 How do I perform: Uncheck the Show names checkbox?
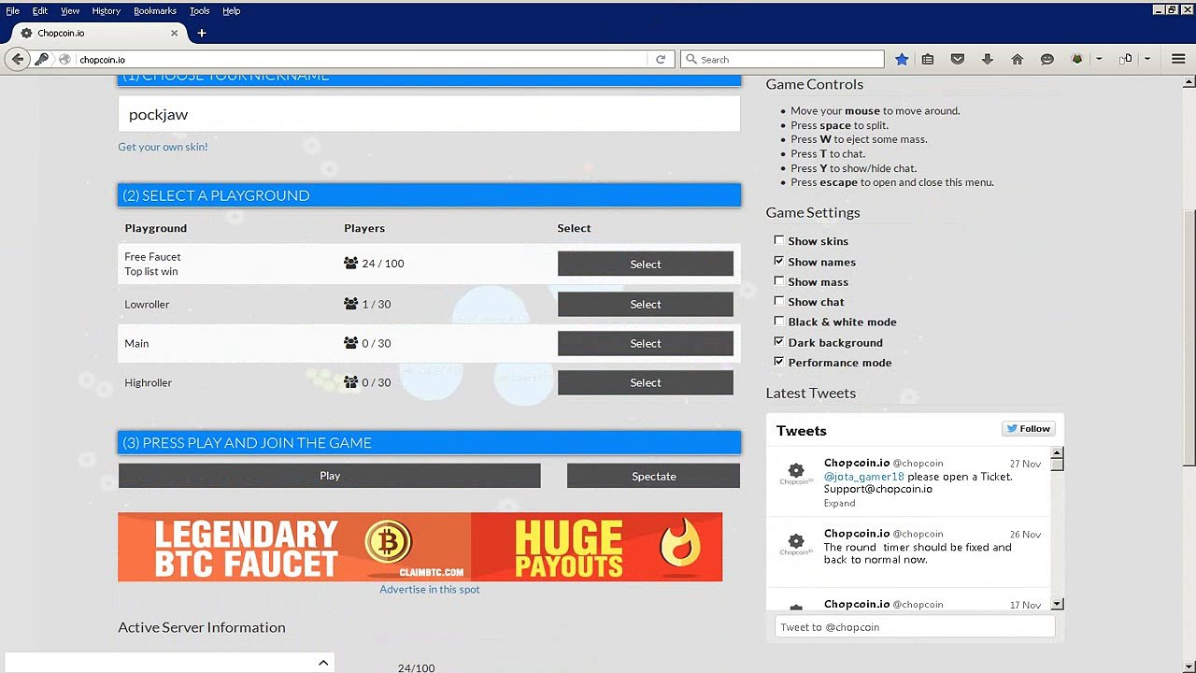click(x=778, y=261)
